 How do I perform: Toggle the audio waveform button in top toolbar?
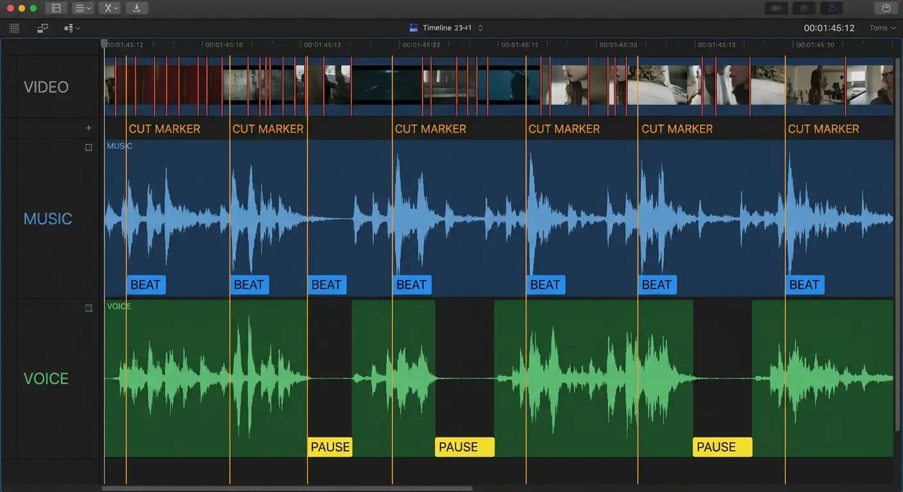click(x=804, y=8)
